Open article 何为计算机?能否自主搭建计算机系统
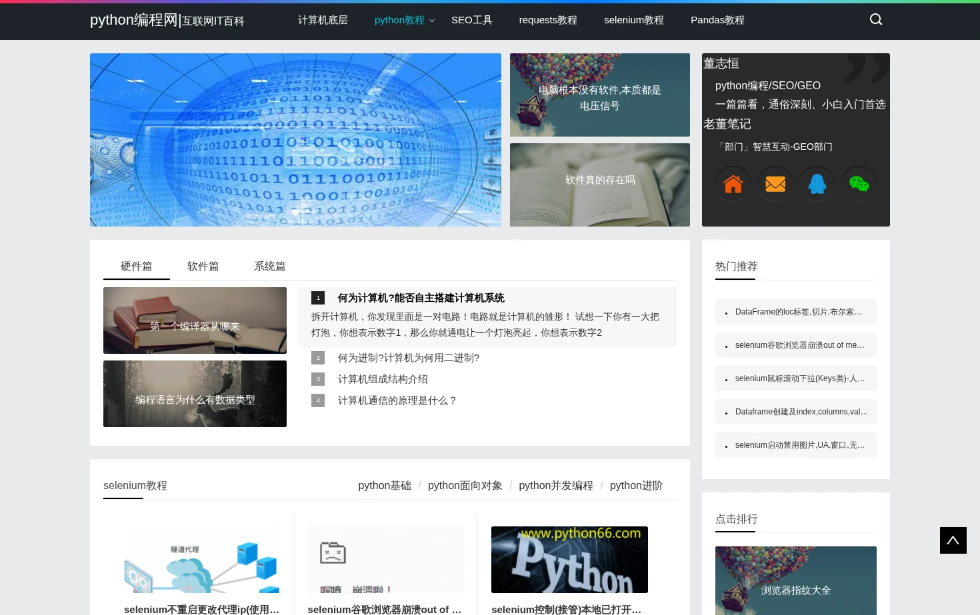 (421, 298)
